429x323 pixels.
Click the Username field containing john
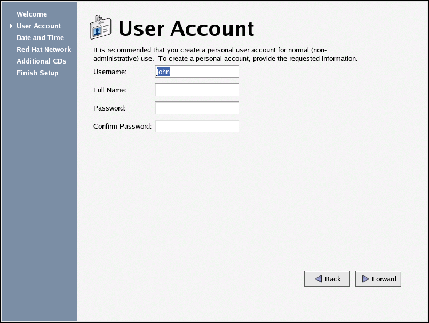click(196, 72)
